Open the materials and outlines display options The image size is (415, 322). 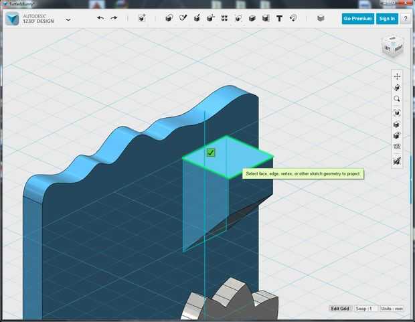(397, 125)
